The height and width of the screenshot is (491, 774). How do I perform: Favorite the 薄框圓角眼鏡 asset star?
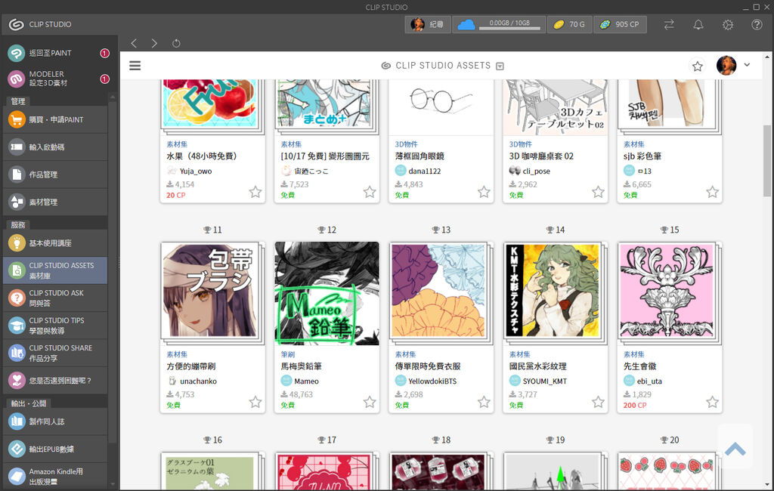[x=484, y=191]
